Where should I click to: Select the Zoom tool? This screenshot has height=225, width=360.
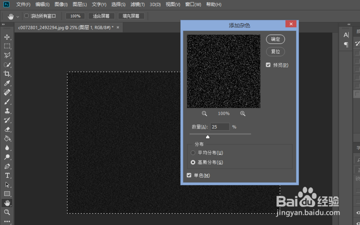(x=7, y=212)
